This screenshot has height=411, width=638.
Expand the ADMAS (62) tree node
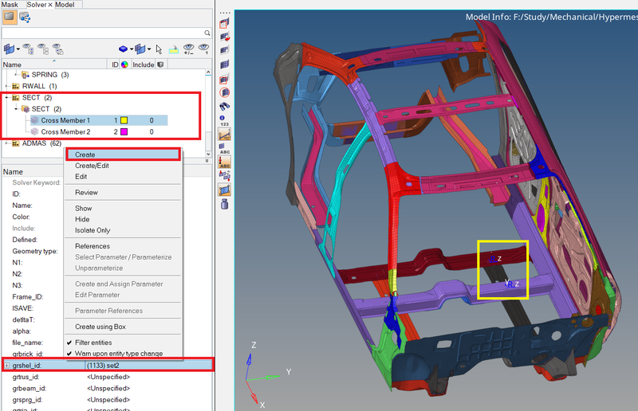pyautogui.click(x=6, y=143)
